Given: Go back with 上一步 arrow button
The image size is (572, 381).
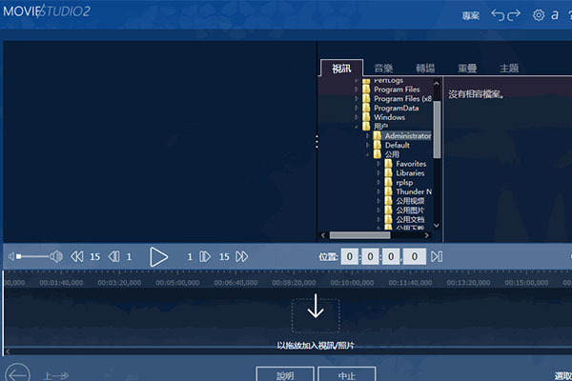Looking at the screenshot, I should click(x=17, y=373).
